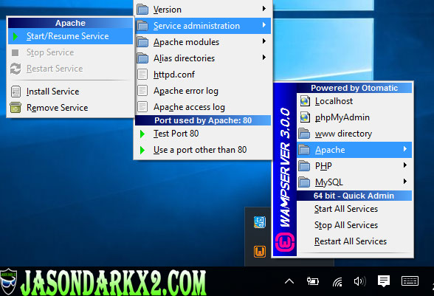Open the touch keyboard taskbar icon

point(410,280)
